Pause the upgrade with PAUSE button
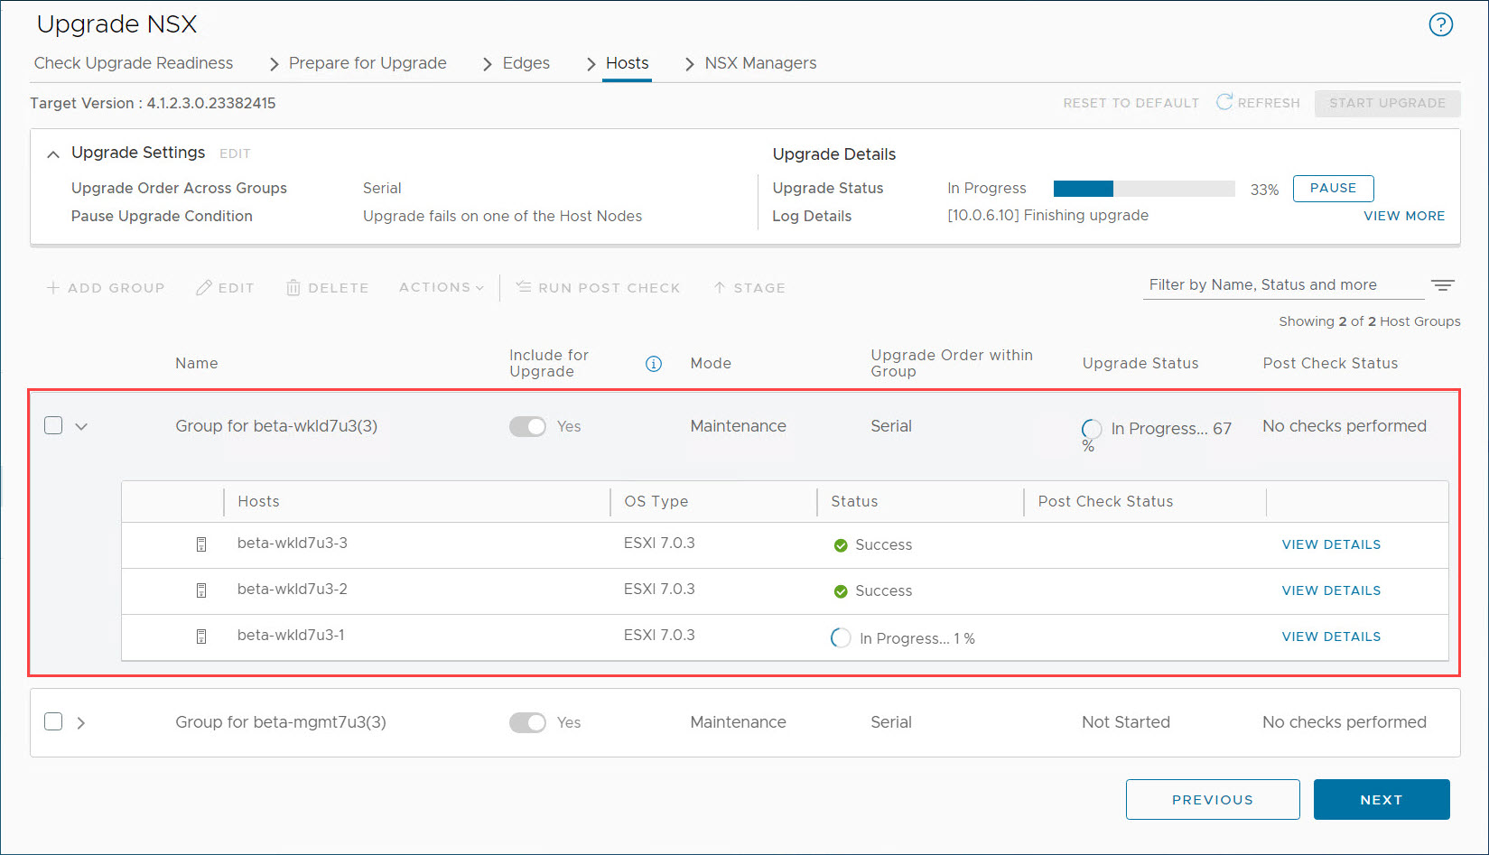Viewport: 1489px width, 855px height. (1334, 189)
